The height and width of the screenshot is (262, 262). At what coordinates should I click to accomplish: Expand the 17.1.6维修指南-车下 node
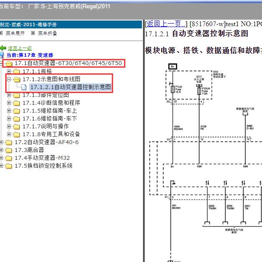pyautogui.click(x=9, y=118)
